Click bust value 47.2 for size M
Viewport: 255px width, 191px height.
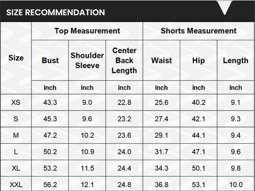[x=50, y=135]
